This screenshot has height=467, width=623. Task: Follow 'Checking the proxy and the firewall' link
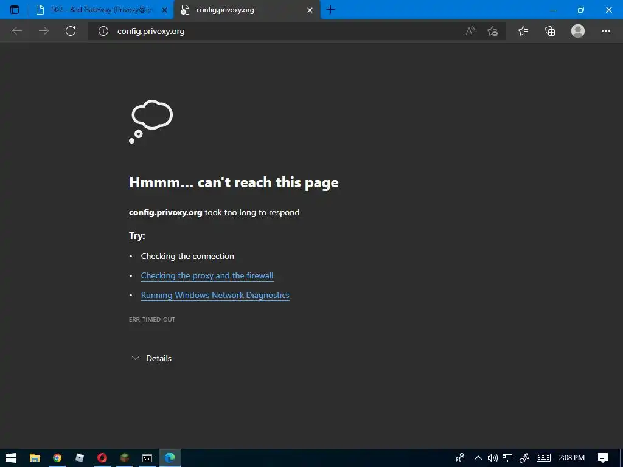[x=207, y=275]
